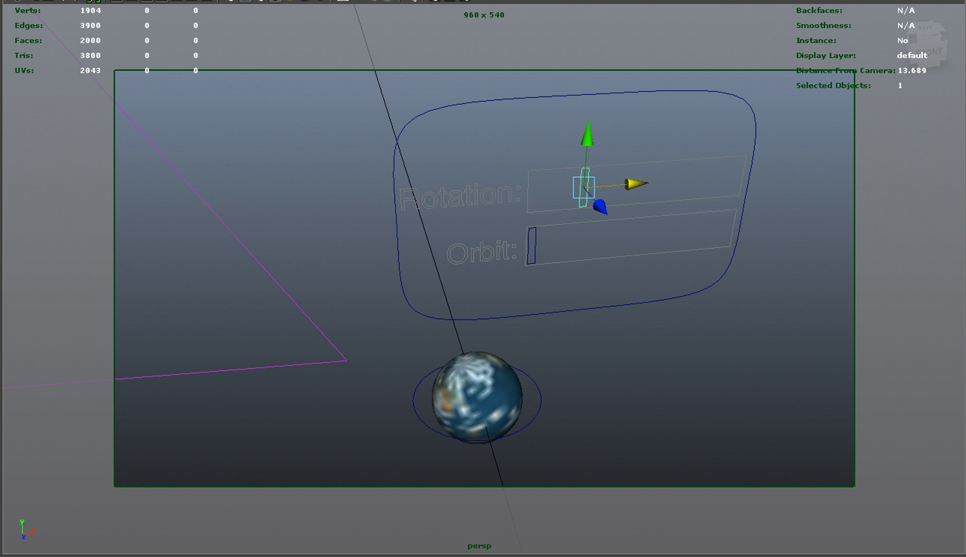This screenshot has height=557, width=966.
Task: Click the 960 x 540 resolution gate label
Action: (484, 15)
